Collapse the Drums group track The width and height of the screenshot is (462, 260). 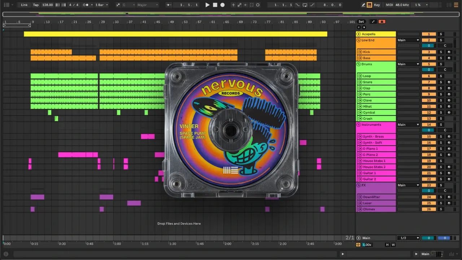358,64
